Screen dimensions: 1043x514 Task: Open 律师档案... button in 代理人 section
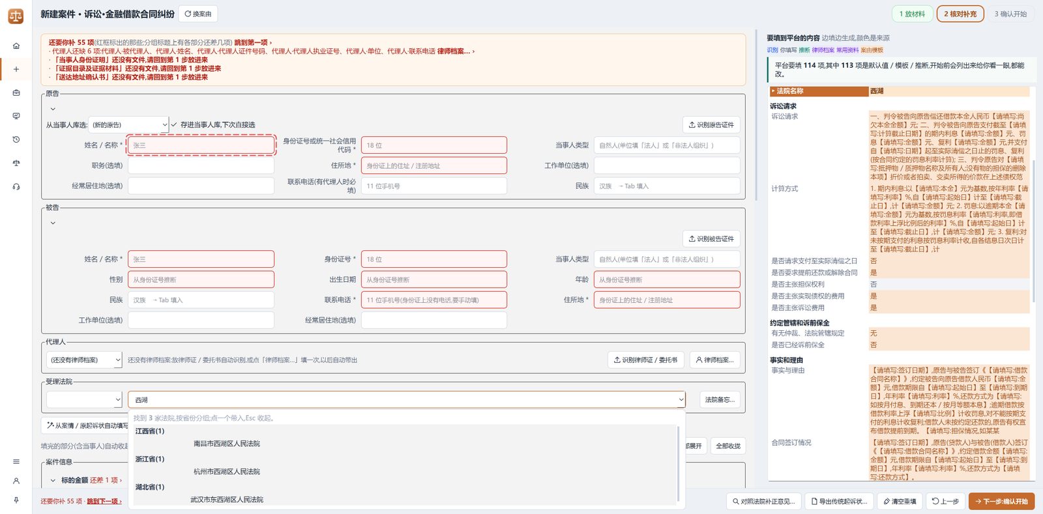714,360
